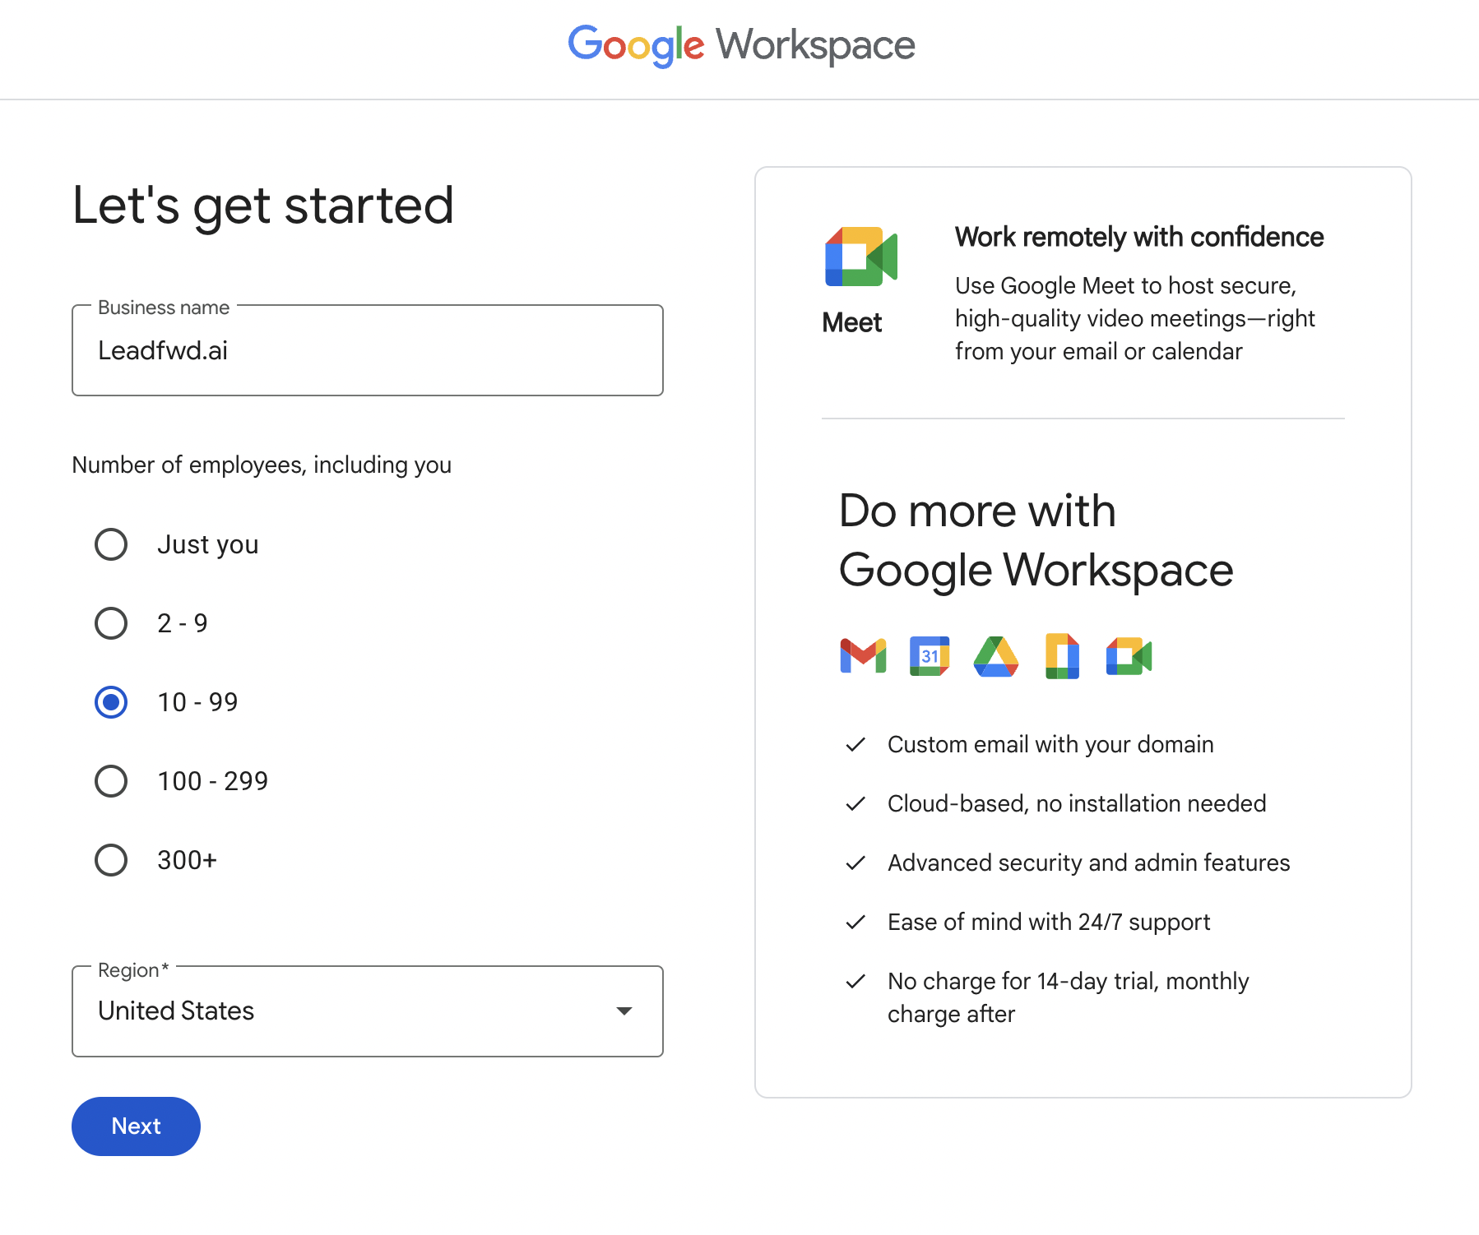Click the checkmark beside Custom email
This screenshot has height=1235, width=1479.
(855, 745)
